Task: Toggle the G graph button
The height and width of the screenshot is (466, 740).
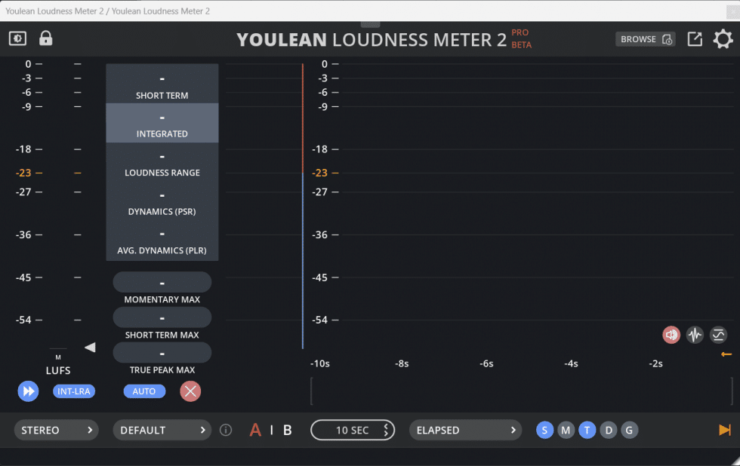Action: [x=629, y=431]
